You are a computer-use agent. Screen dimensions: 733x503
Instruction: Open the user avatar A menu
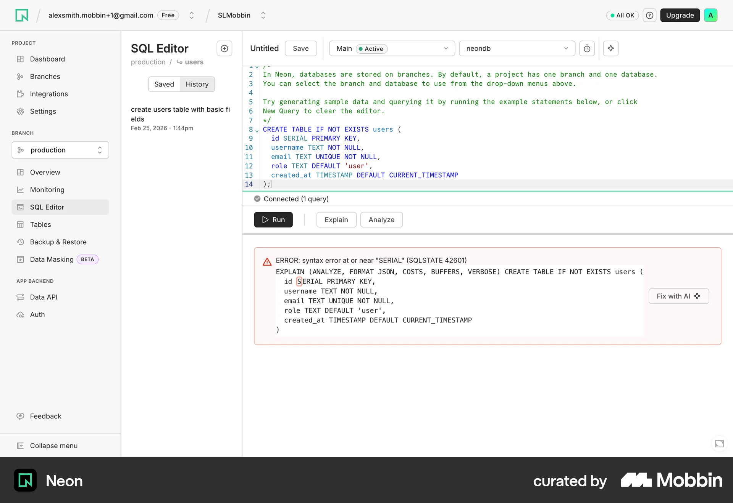click(x=710, y=15)
